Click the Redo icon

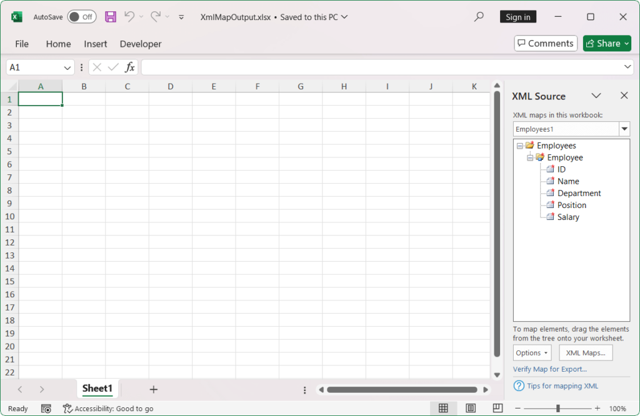pos(155,17)
